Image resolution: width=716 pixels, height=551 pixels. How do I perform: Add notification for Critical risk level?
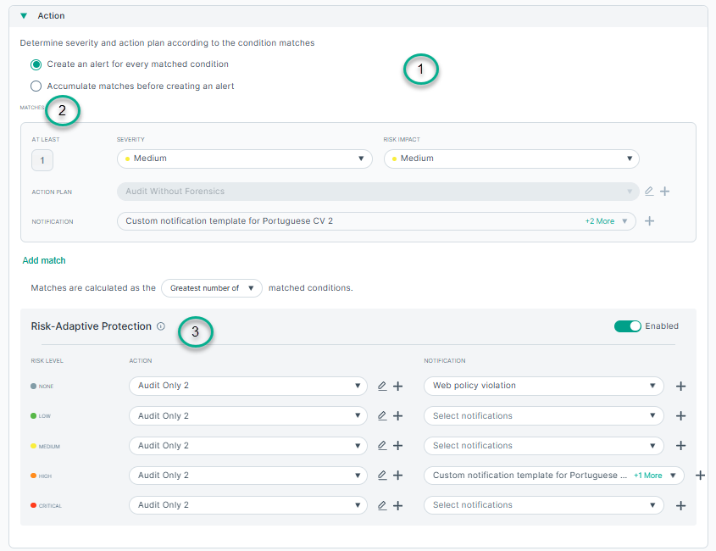click(680, 505)
